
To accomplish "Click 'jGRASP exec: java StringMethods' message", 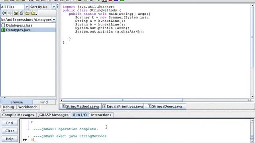I will point(70,136).
